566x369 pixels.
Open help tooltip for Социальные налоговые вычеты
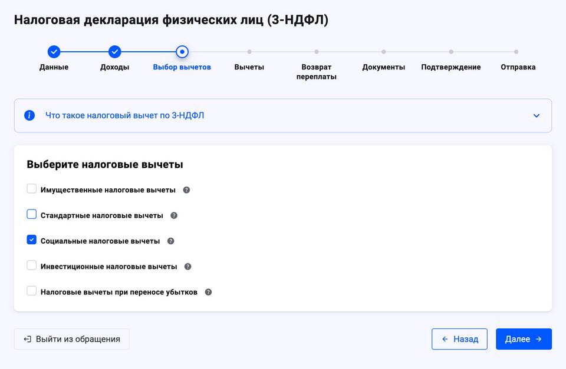(x=171, y=241)
